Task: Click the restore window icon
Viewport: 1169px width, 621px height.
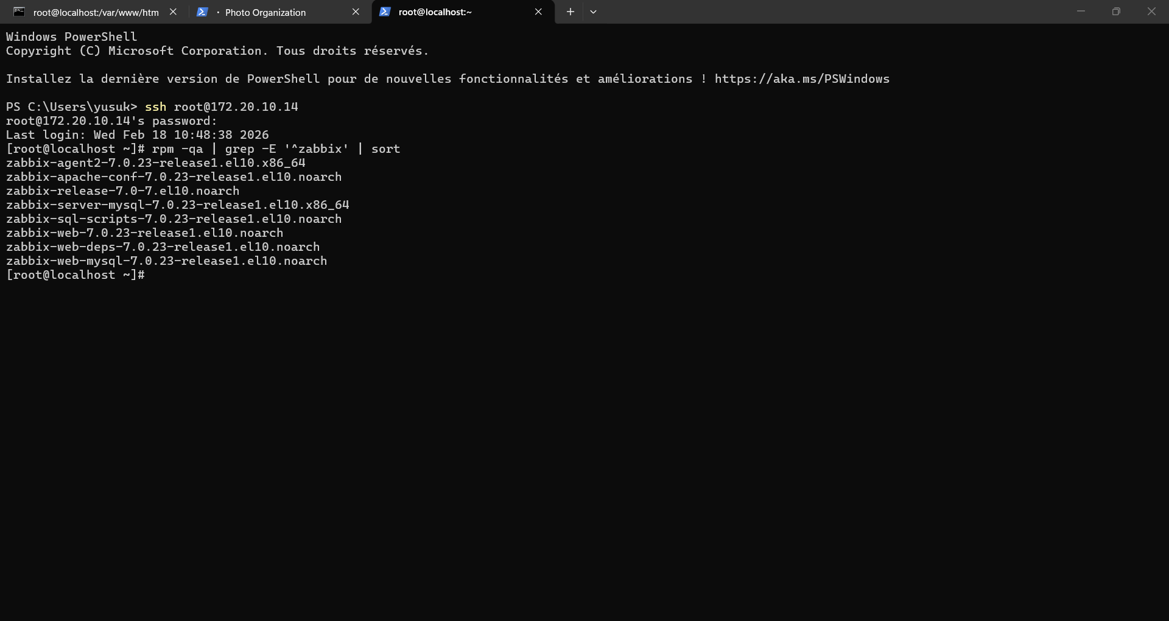Action: point(1117,11)
